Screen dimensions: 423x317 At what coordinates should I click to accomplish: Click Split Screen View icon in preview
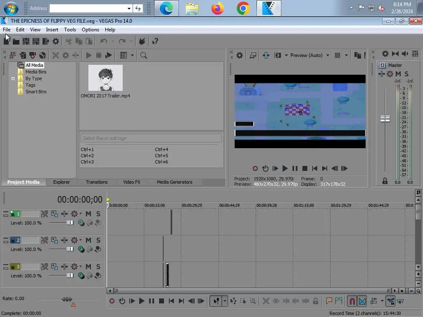point(277,55)
